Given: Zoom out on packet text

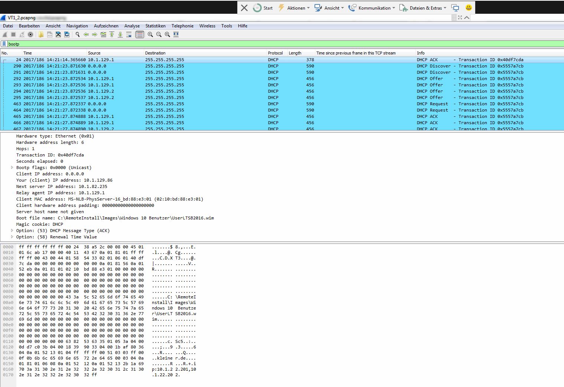Looking at the screenshot, I should click(x=159, y=34).
